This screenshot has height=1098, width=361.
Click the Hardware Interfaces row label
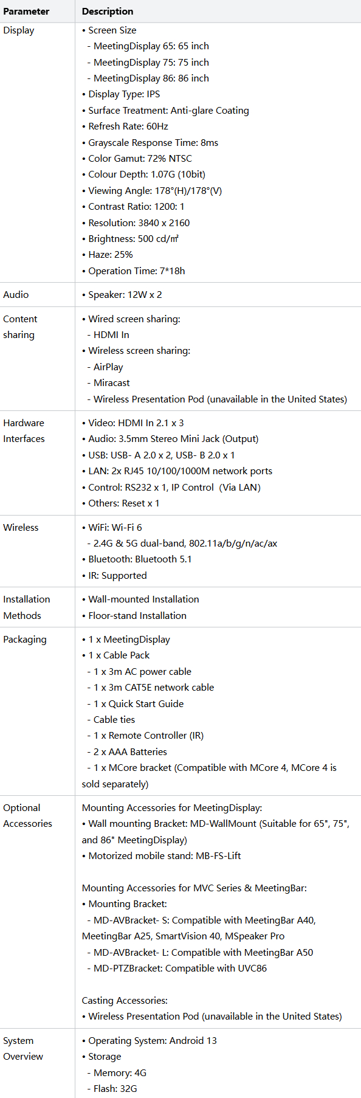coord(24,431)
